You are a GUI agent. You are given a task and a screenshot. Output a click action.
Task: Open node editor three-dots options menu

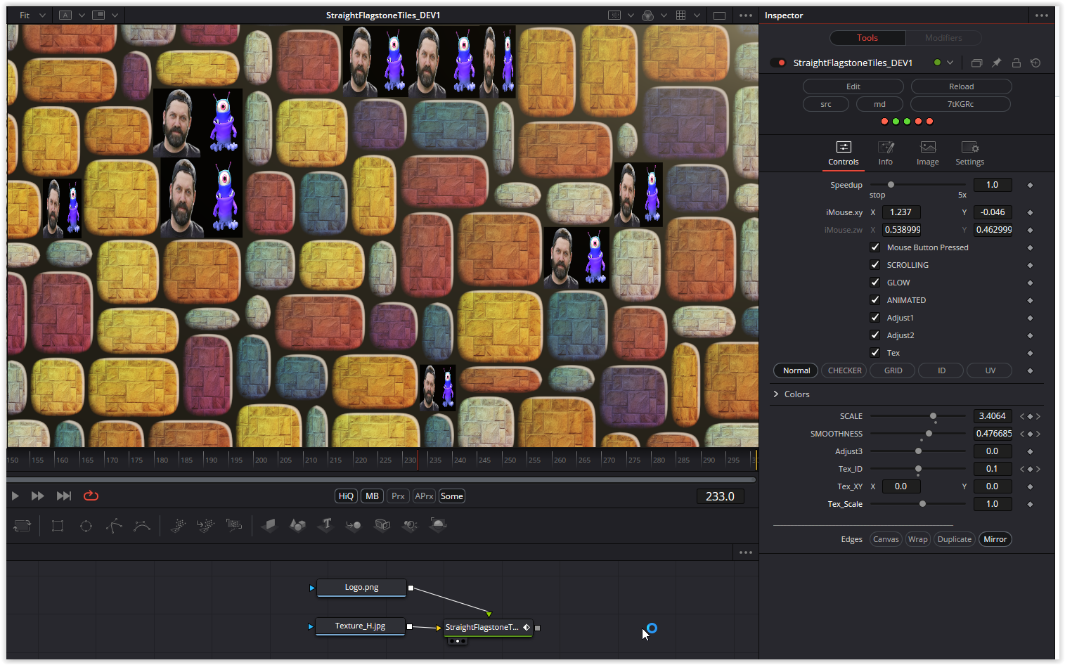point(746,553)
